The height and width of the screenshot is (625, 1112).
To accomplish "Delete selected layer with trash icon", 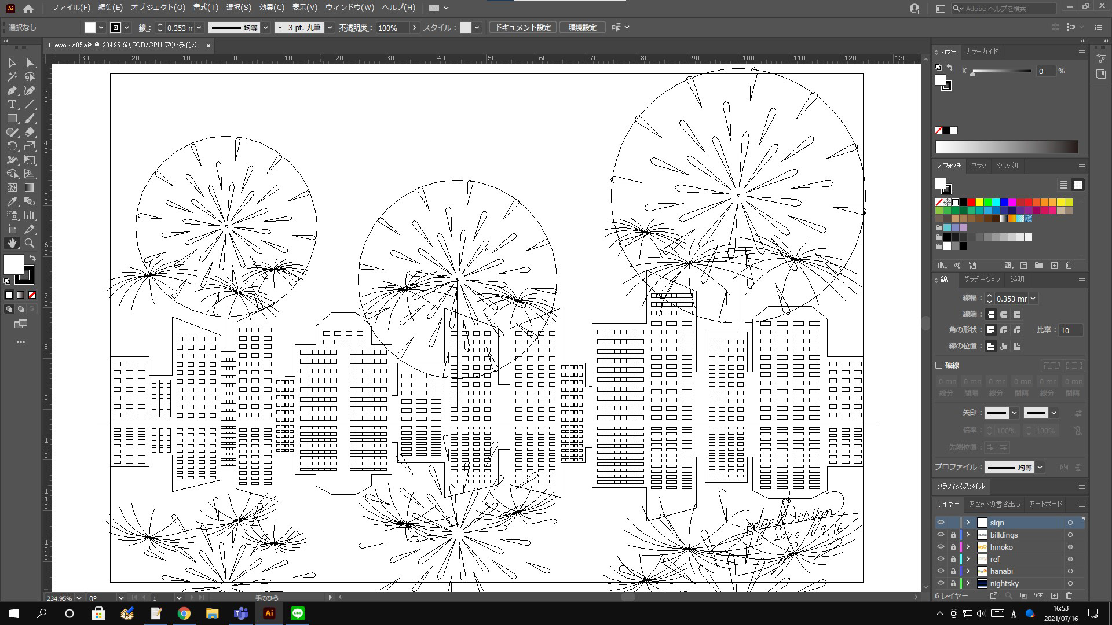I will (x=1069, y=595).
